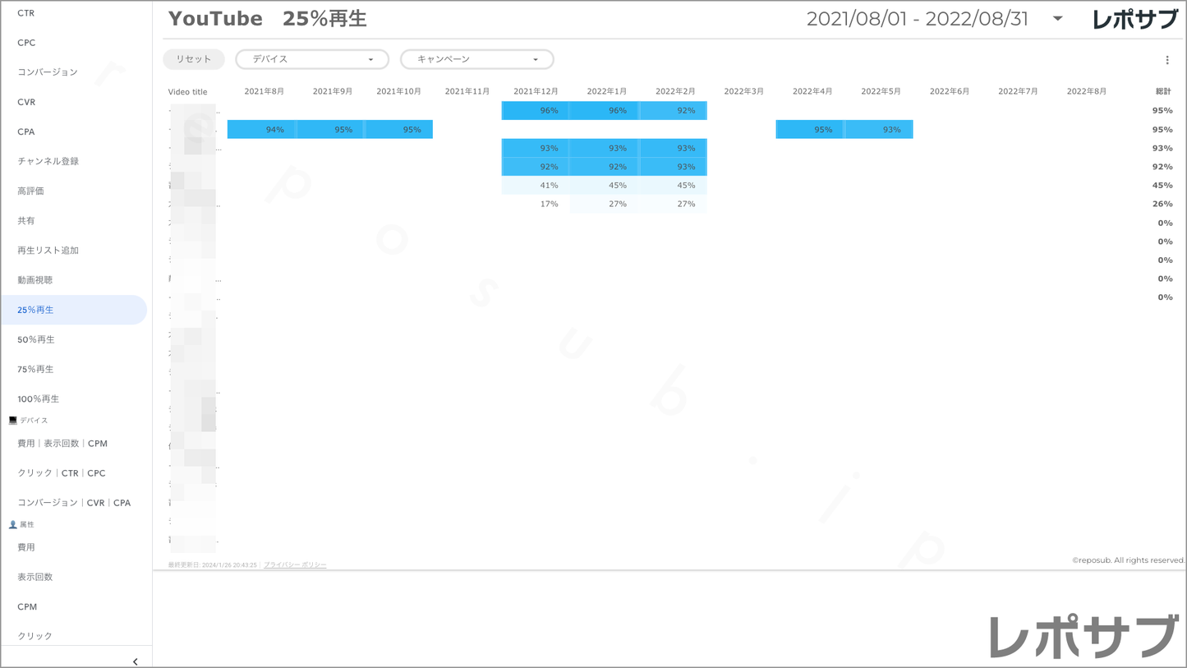Click the 属性 section person icon

click(x=12, y=524)
